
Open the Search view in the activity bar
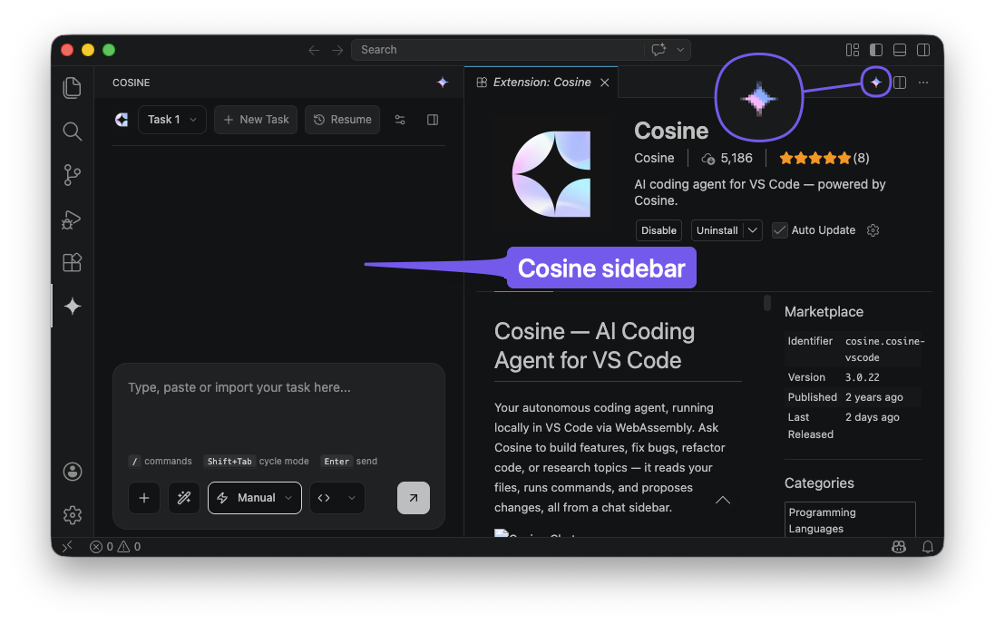point(73,131)
